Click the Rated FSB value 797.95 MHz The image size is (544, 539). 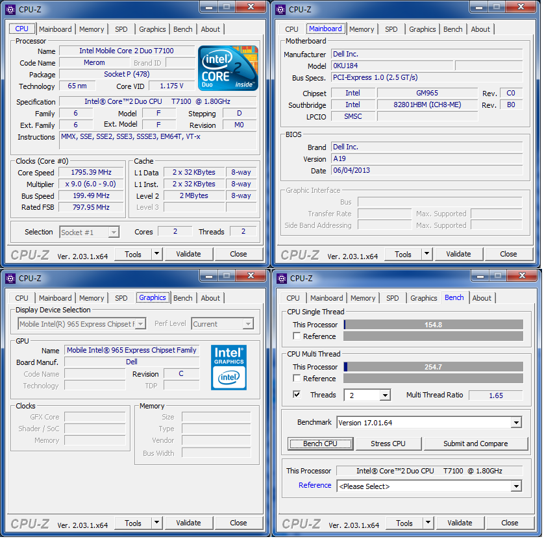(91, 207)
